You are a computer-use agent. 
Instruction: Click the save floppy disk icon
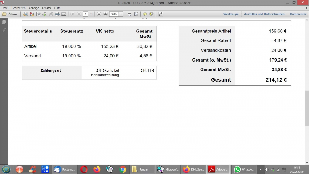coord(51,14)
